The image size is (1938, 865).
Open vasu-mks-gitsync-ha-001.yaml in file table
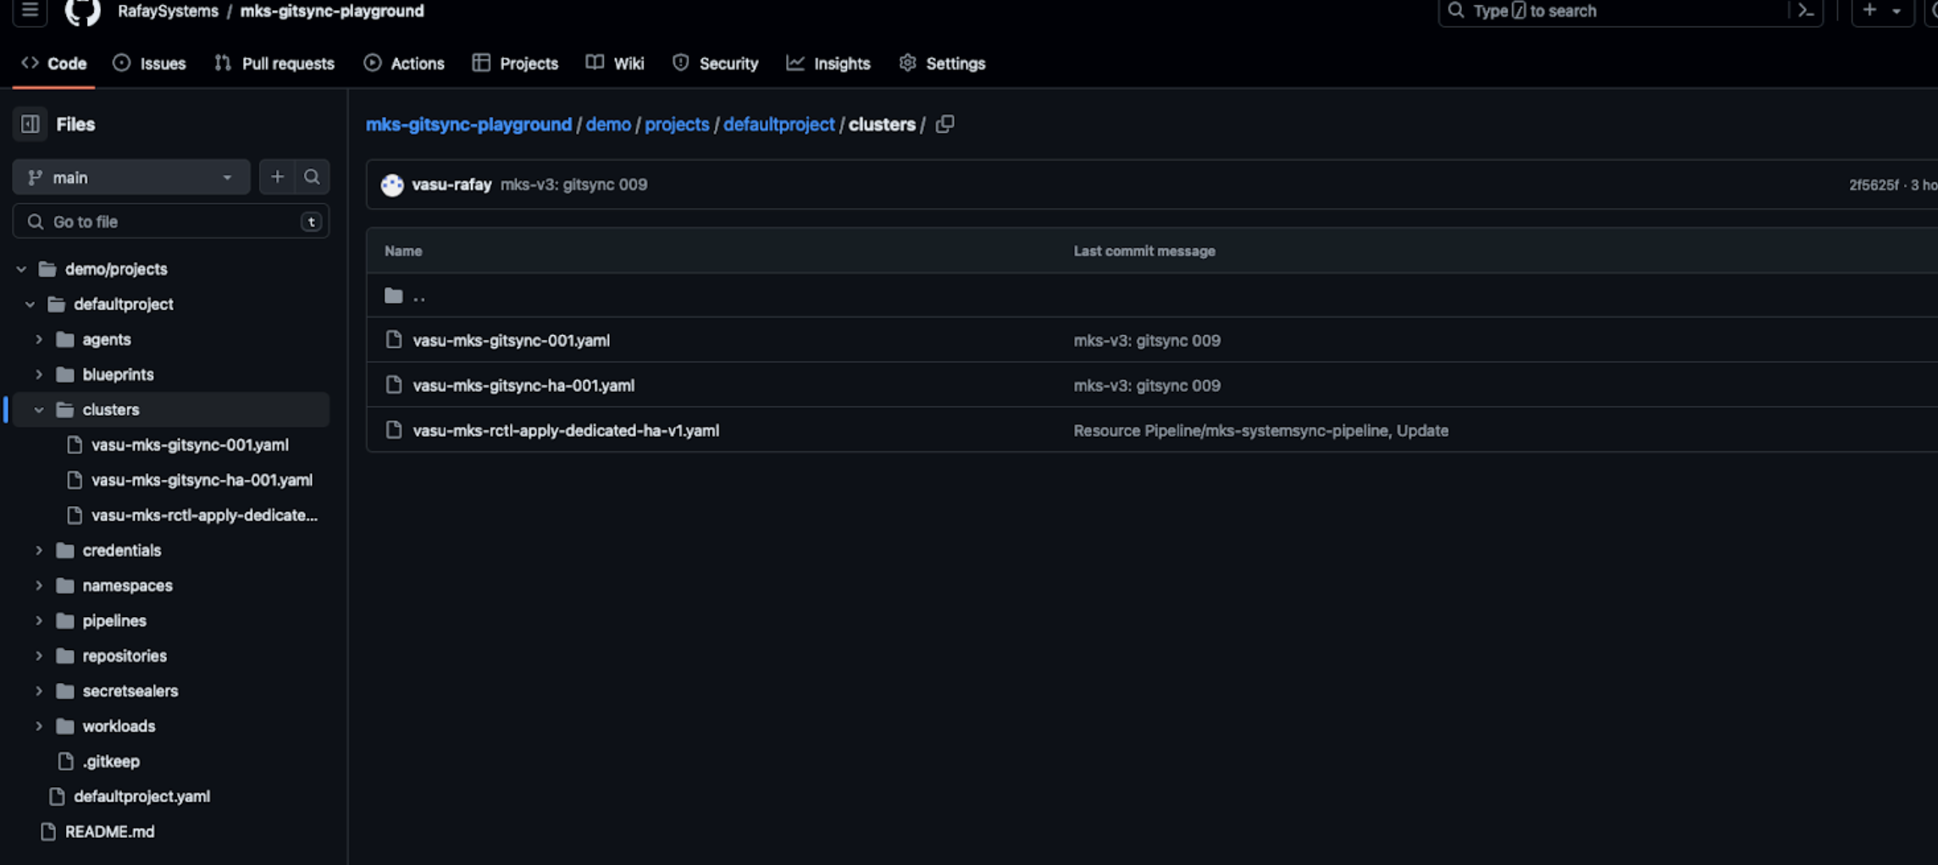click(x=523, y=384)
